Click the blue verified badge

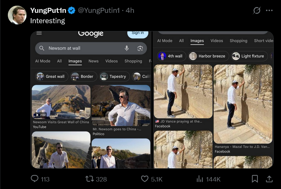click(72, 11)
